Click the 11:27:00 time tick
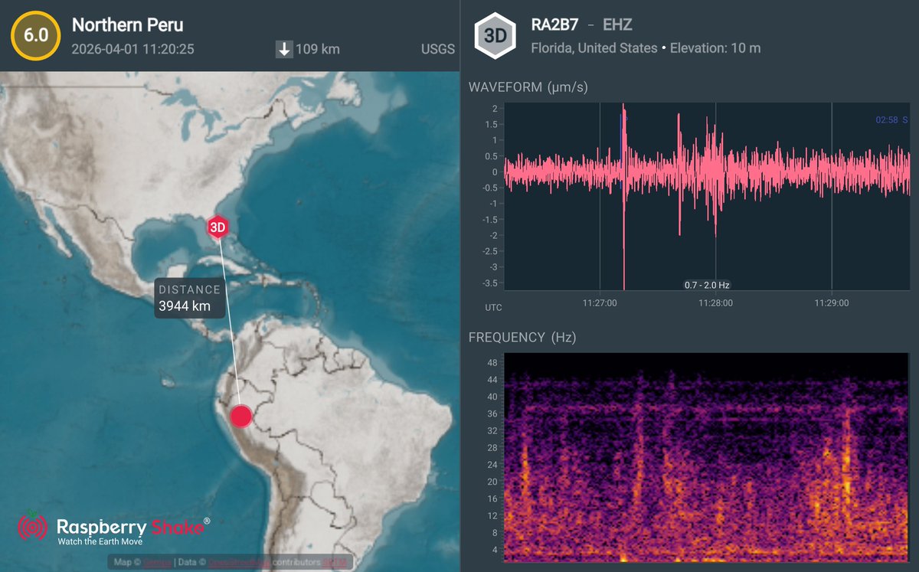 point(600,302)
